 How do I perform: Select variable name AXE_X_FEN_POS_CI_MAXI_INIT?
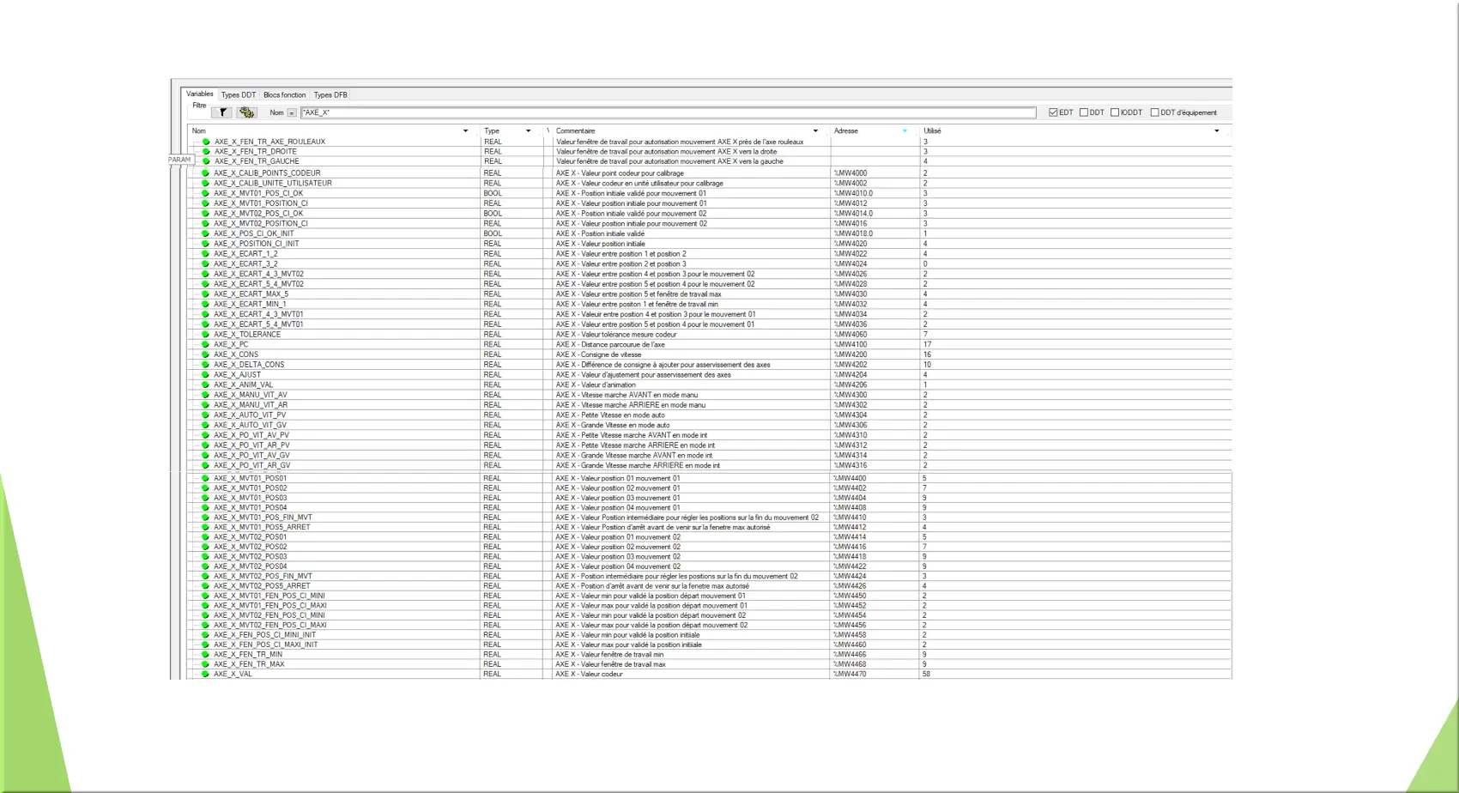click(266, 645)
